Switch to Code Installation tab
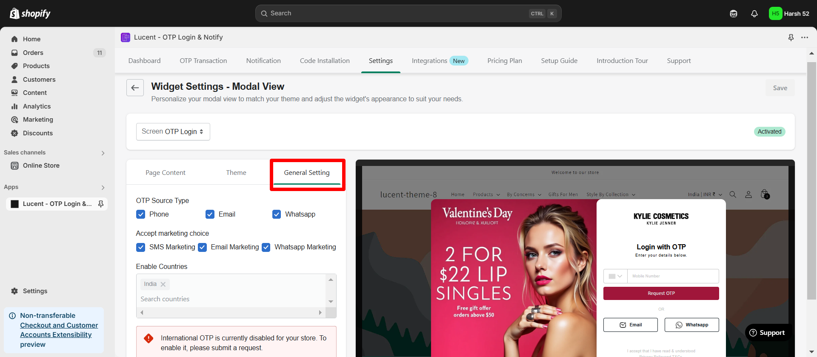The height and width of the screenshot is (357, 817). tap(325, 61)
